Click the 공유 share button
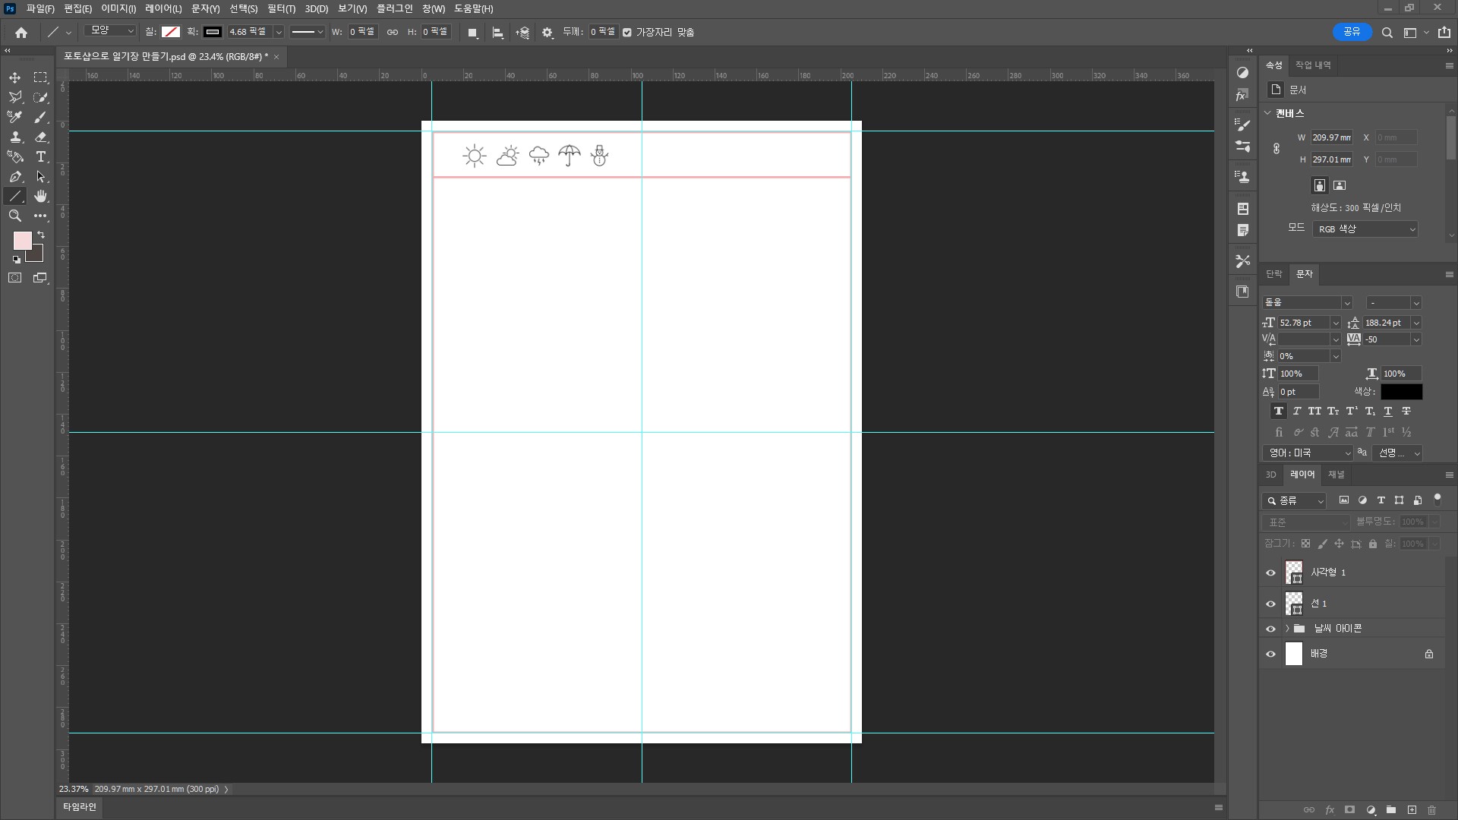This screenshot has height=820, width=1458. coord(1352,32)
